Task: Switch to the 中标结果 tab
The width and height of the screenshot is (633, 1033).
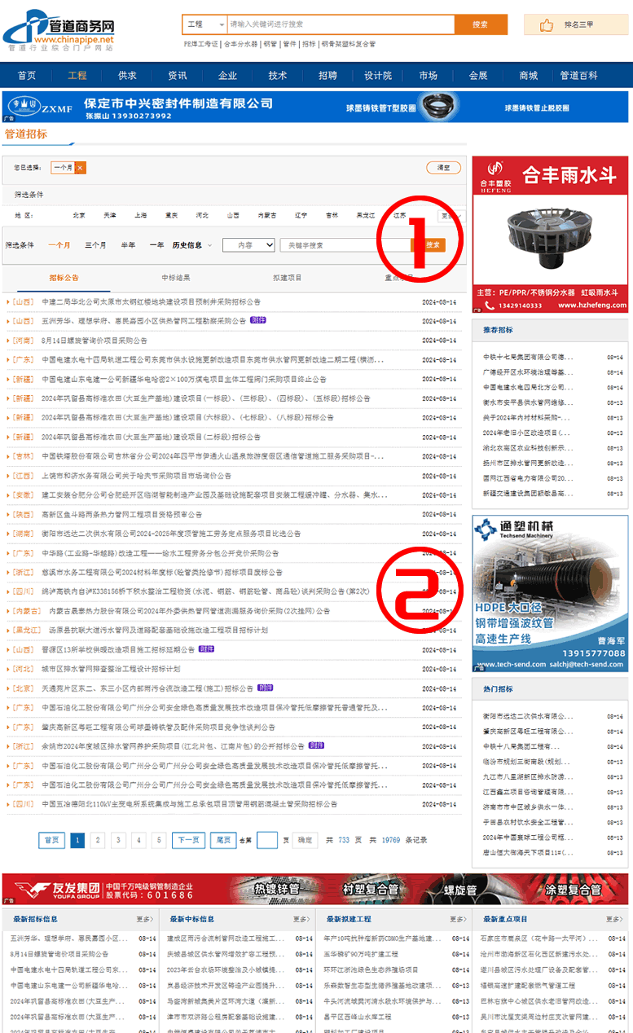Action: coord(175,278)
